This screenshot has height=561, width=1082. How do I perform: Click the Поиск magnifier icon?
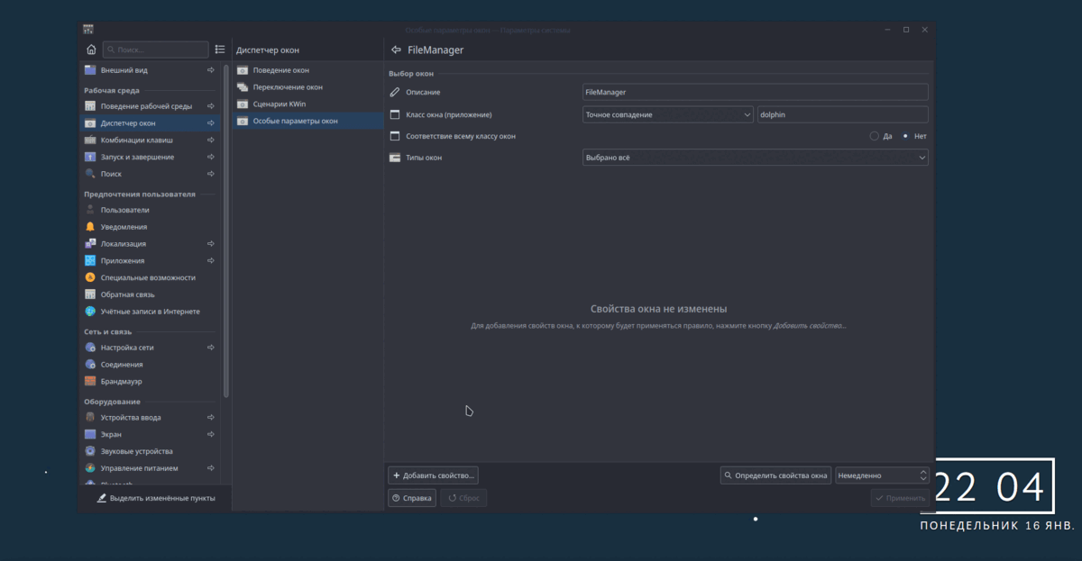90,174
